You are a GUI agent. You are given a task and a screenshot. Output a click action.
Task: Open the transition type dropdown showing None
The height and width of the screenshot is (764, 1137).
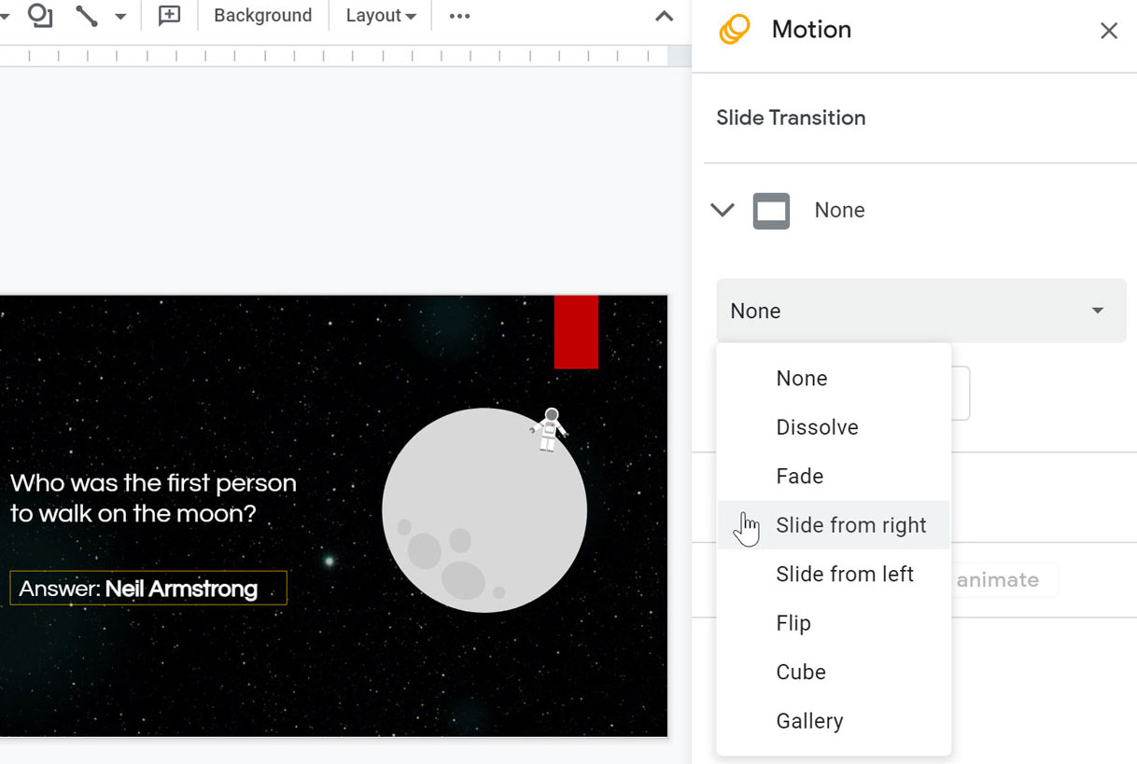pyautogui.click(x=919, y=311)
